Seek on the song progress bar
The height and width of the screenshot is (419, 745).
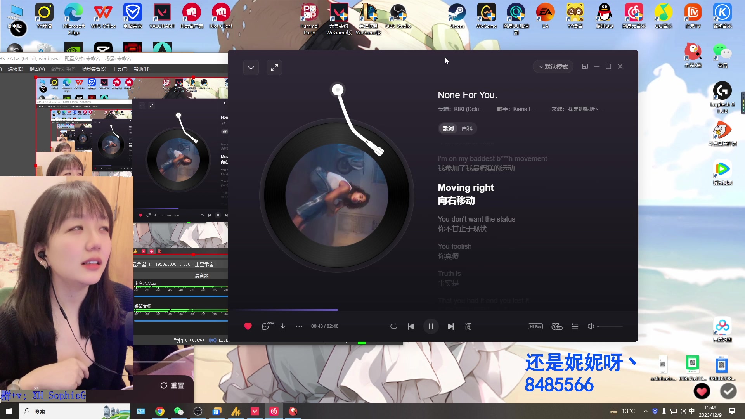[x=433, y=310]
